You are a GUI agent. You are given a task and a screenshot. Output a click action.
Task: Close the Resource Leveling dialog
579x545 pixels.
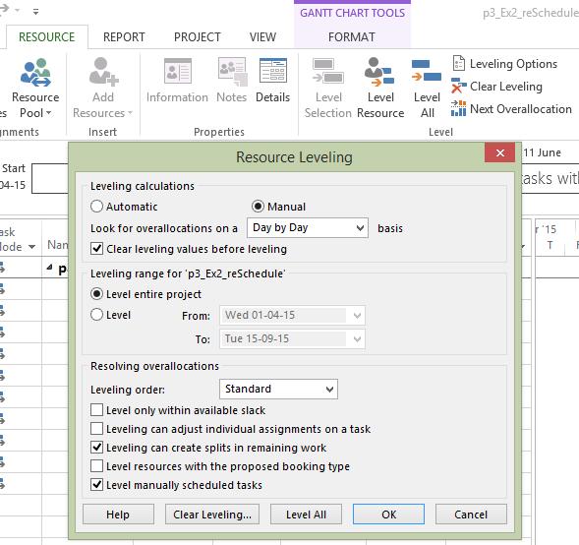click(500, 152)
